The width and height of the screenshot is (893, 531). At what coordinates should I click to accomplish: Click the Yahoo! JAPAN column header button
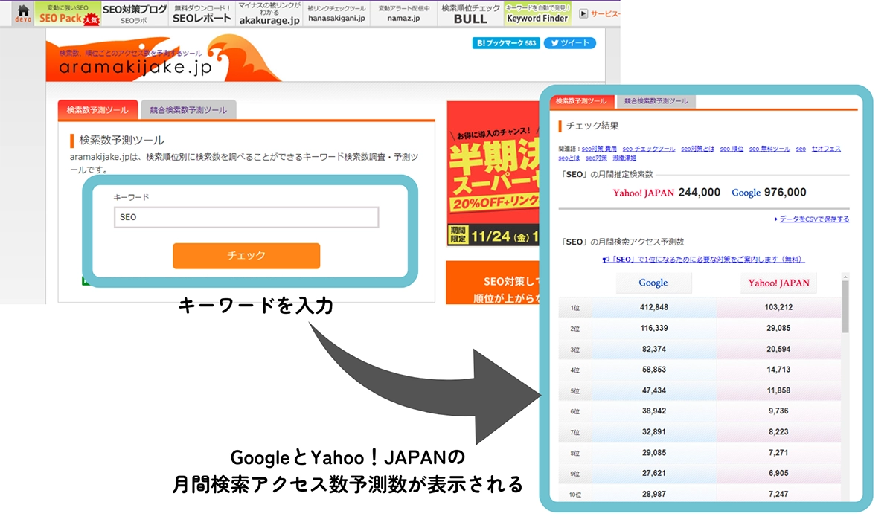pos(778,283)
